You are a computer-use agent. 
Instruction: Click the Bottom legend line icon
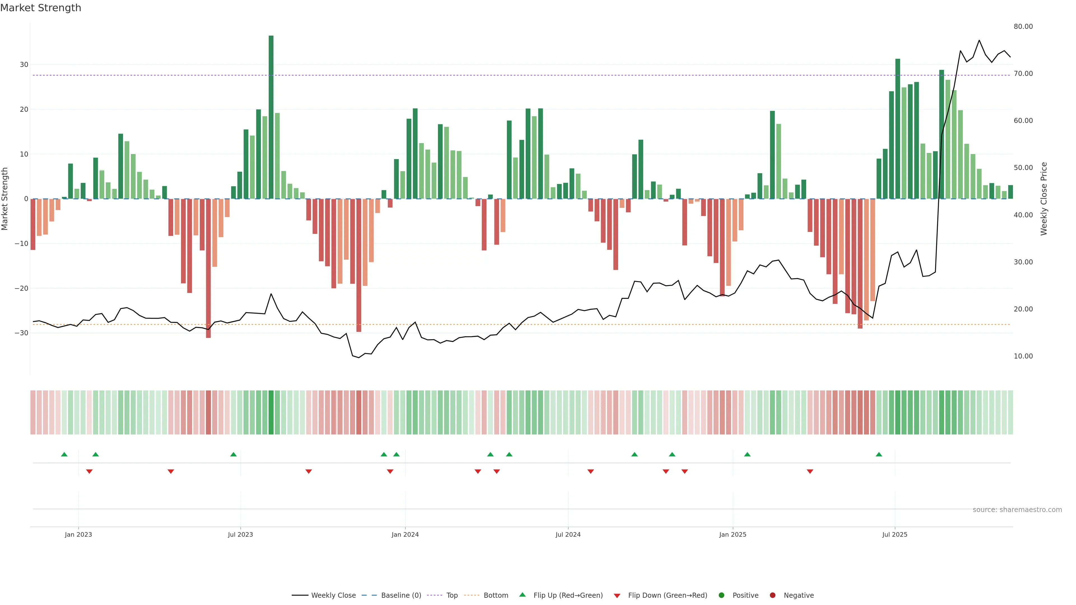[x=472, y=595]
